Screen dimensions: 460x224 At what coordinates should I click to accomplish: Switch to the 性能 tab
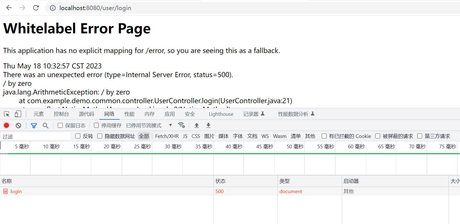click(x=129, y=114)
